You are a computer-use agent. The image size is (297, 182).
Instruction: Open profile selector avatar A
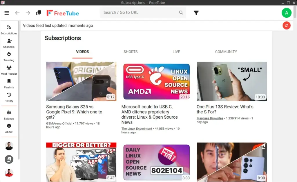pos(286,13)
